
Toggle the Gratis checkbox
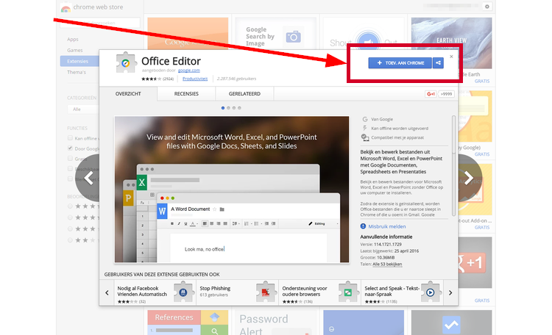tap(70, 158)
